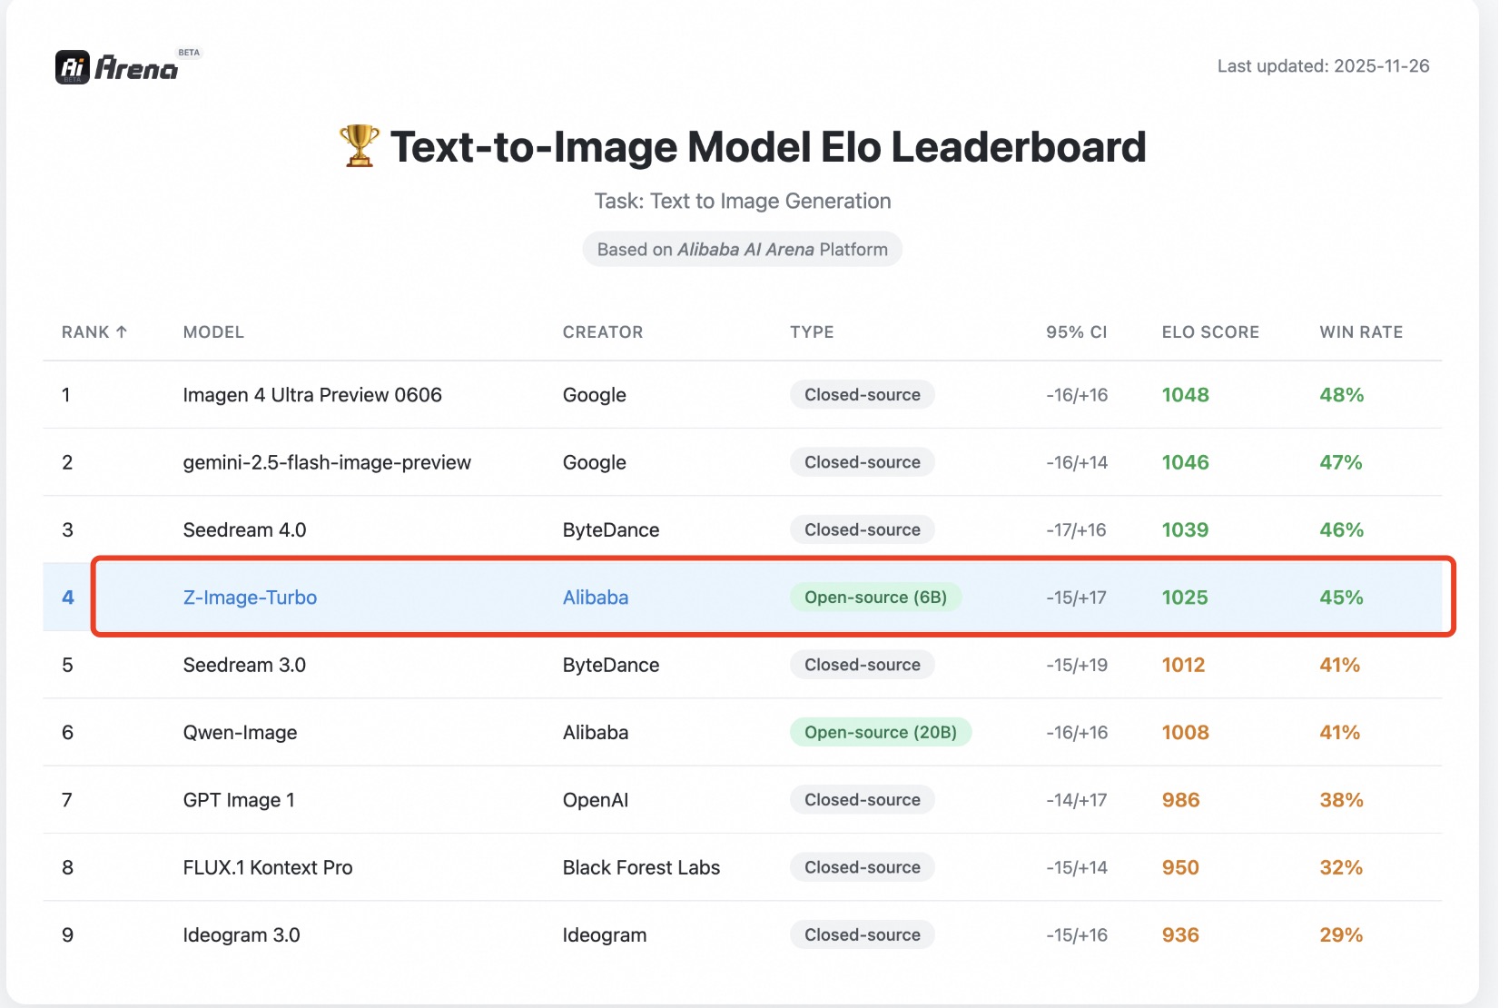Open the Alibaba creator link
The width and height of the screenshot is (1509, 1008).
click(x=596, y=598)
